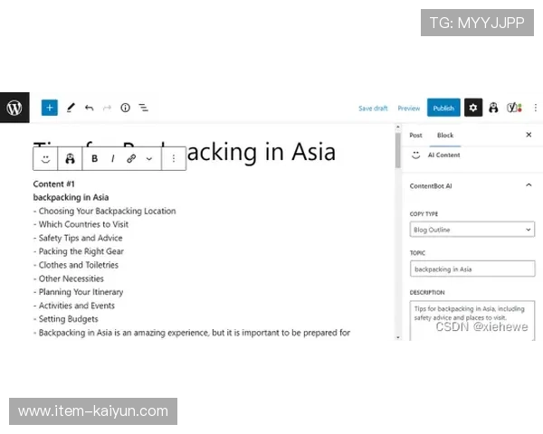Toggle bold formatting in block toolbar
This screenshot has height=434, width=543.
pos(94,158)
